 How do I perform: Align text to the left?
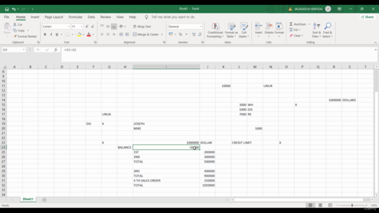(102, 34)
